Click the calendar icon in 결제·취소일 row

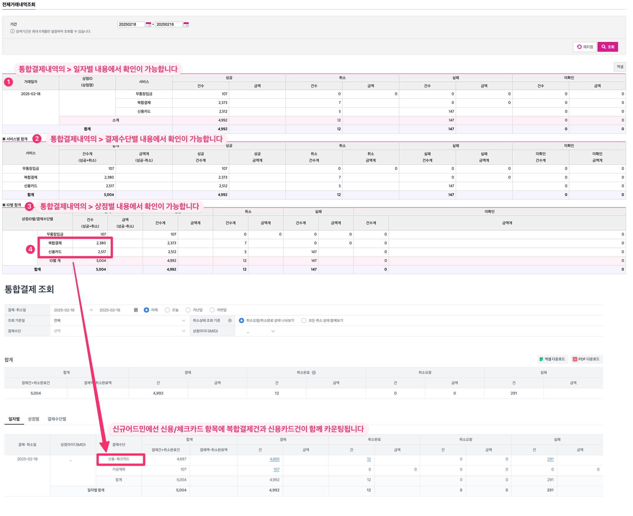(136, 310)
